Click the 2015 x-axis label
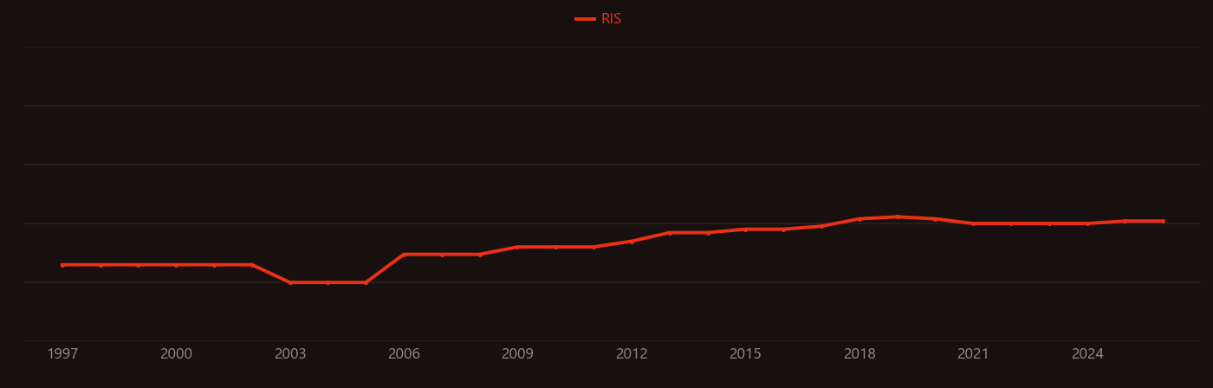This screenshot has height=388, width=1213. pyautogui.click(x=745, y=354)
